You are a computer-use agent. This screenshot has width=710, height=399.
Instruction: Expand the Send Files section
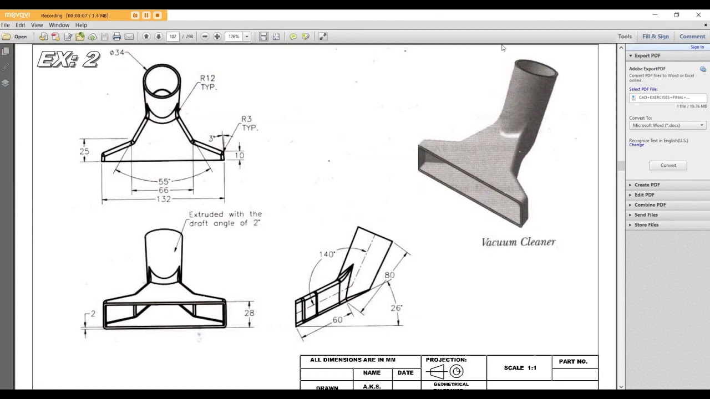[667, 215]
